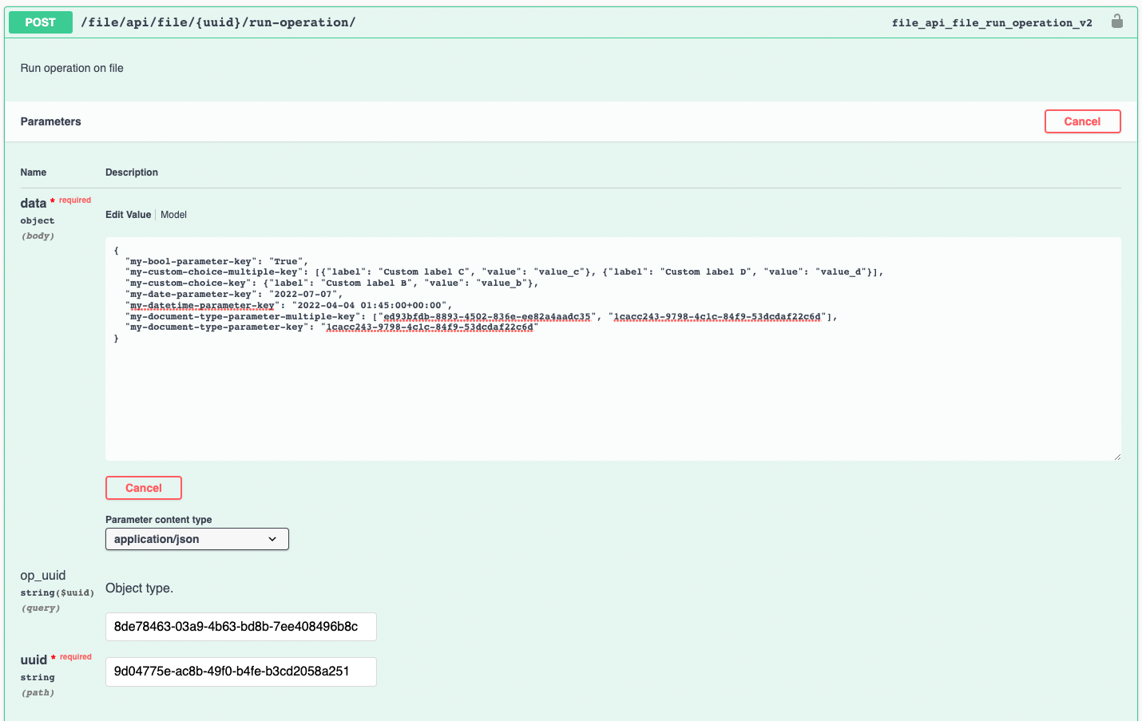Focus the op_uuid query input field
Screen dimensions: 1142x721
240,627
